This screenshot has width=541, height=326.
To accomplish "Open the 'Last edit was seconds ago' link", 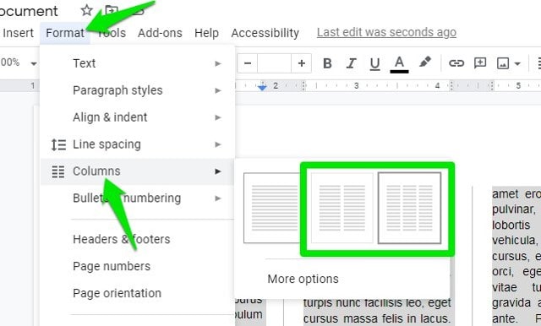I will (386, 32).
